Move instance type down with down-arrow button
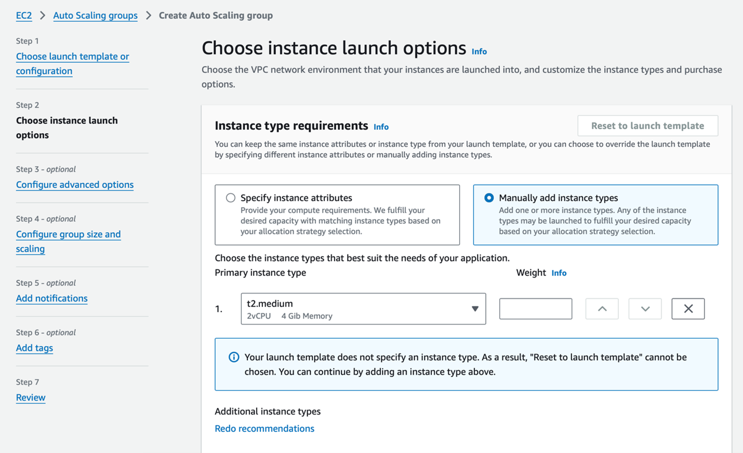 [x=645, y=309]
